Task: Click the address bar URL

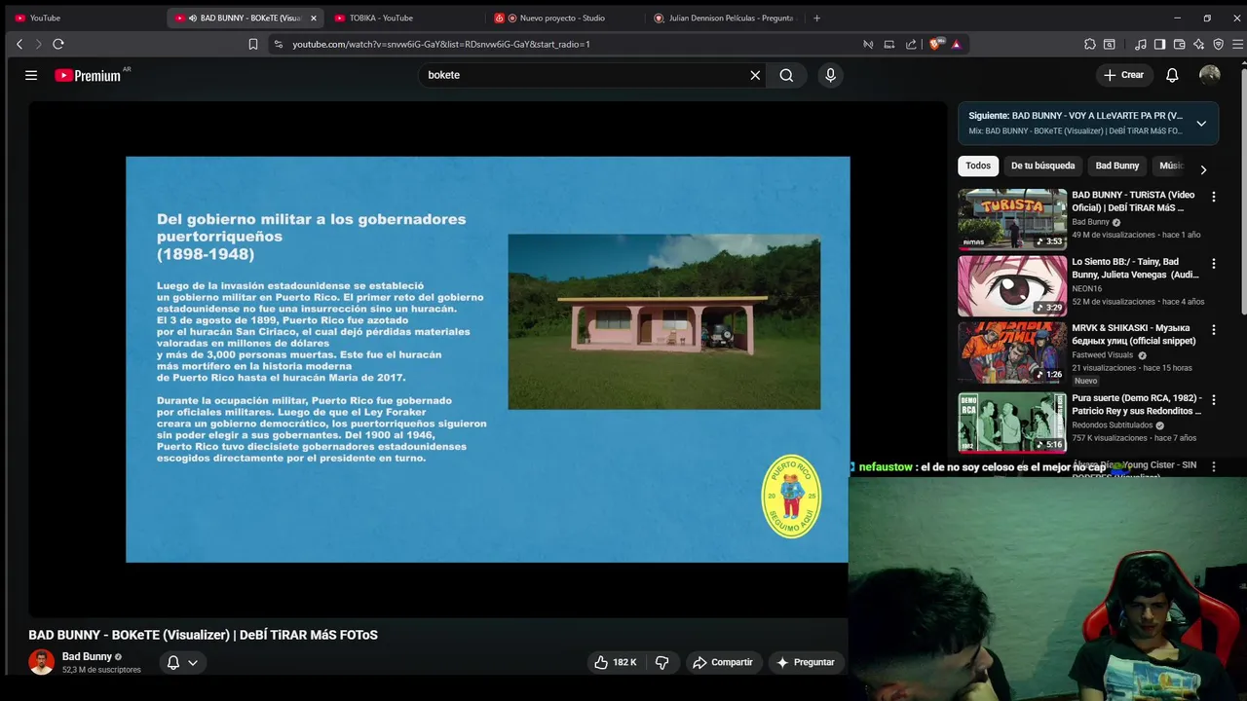Action: (440, 44)
